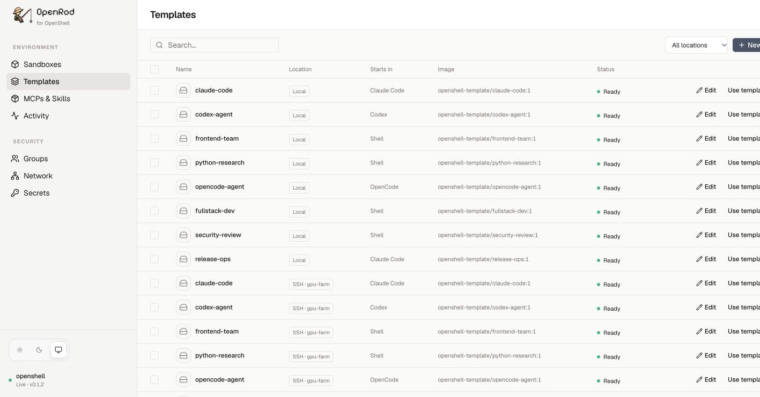Click the New template button
Screen dimensions: 760x397
(747, 45)
